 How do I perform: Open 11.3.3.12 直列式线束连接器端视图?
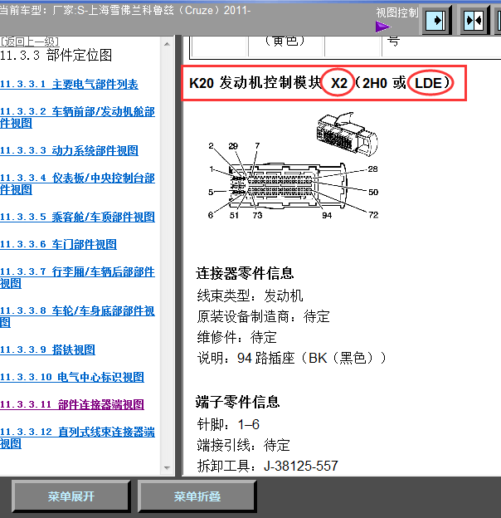(77, 437)
